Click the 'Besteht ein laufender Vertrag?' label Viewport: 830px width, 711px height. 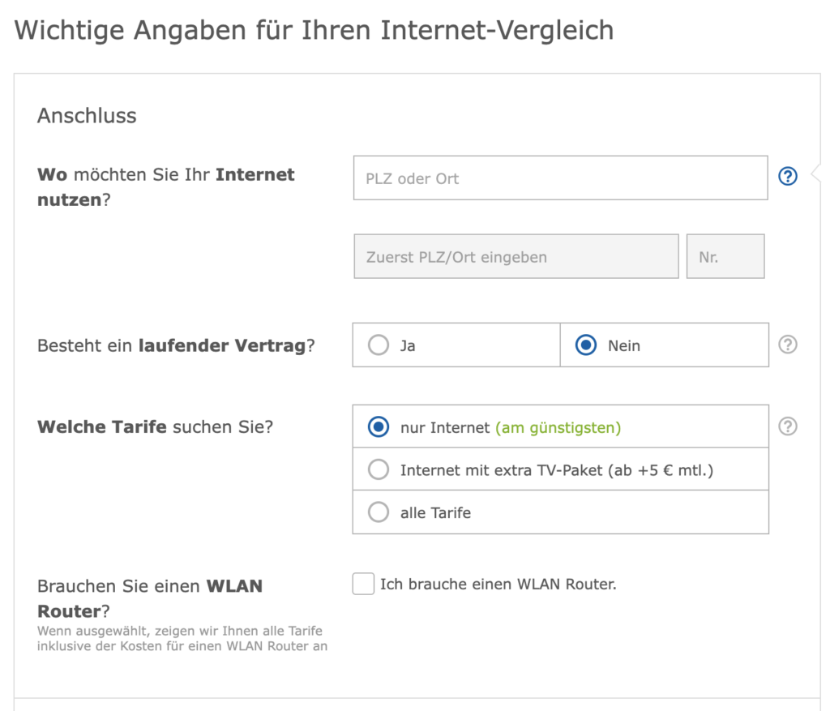click(x=176, y=345)
